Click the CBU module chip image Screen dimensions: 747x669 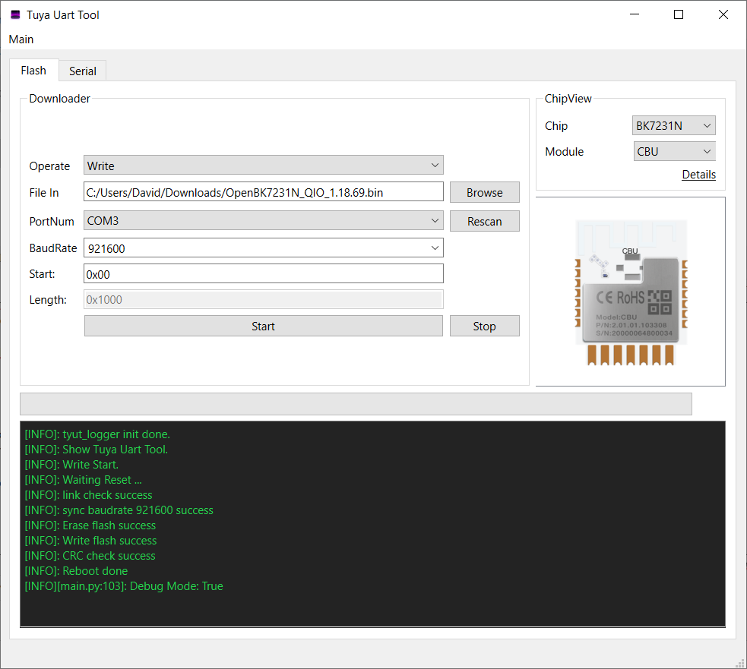(631, 292)
